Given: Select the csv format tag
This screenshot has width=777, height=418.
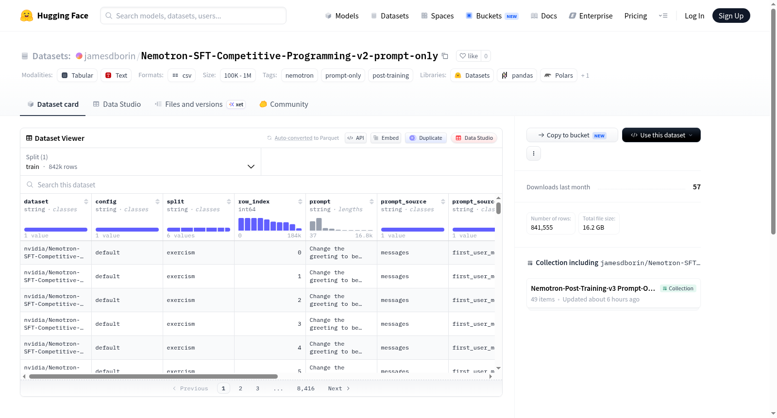Looking at the screenshot, I should point(182,75).
